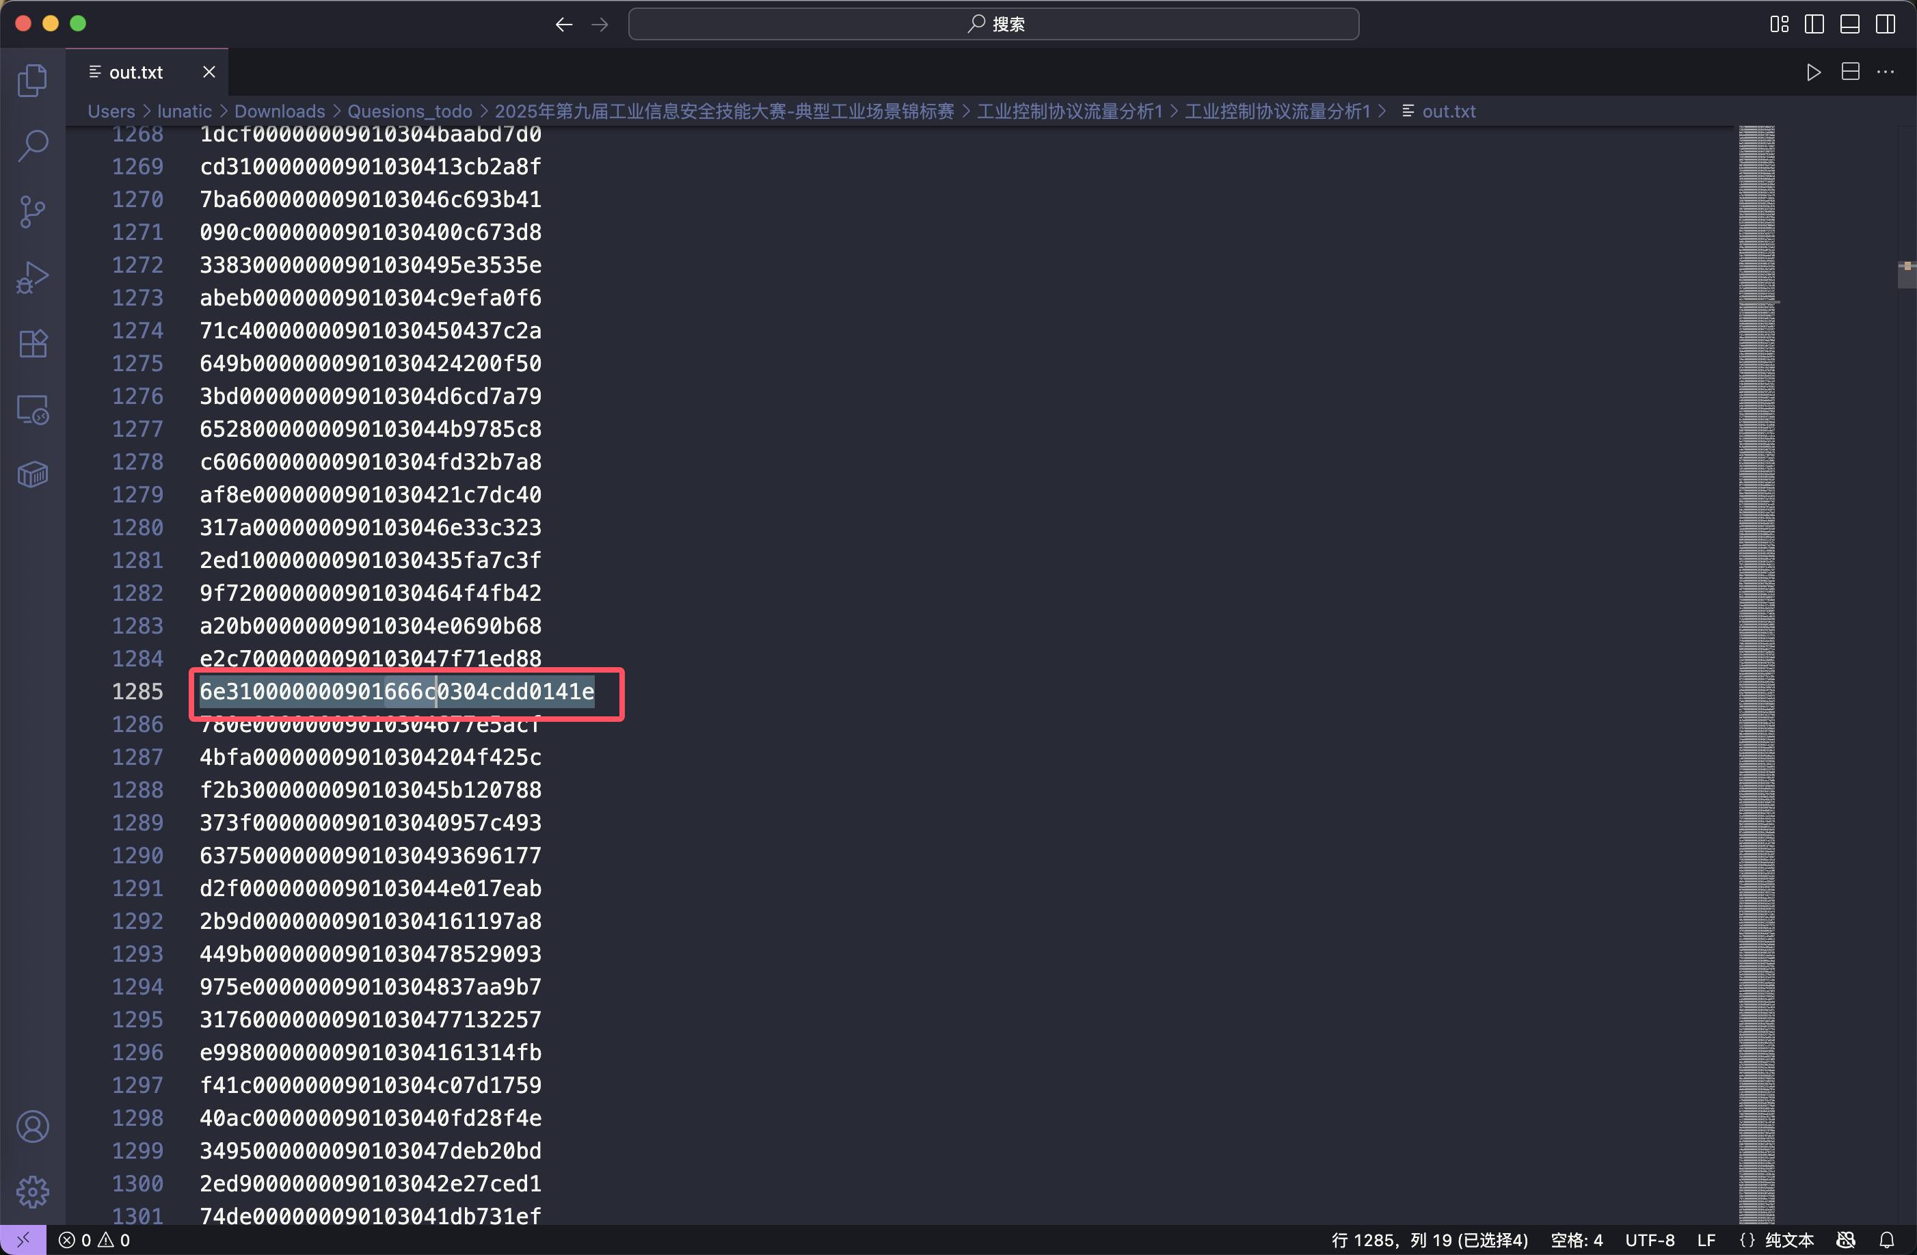The image size is (1917, 1255).
Task: Open the Manage gear settings icon
Action: tap(33, 1191)
